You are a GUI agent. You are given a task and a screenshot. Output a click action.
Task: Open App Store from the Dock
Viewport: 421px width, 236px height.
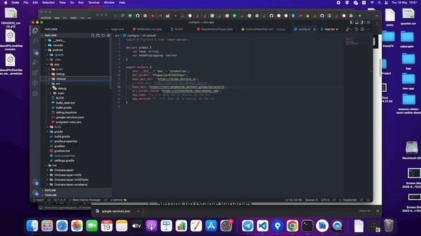pyautogui.click(x=211, y=226)
